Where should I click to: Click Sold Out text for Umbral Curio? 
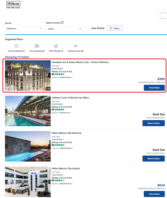pos(159,114)
